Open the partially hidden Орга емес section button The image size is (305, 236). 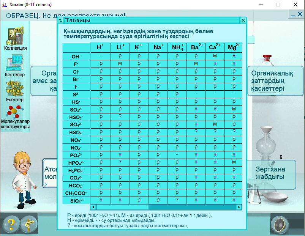tap(44, 80)
